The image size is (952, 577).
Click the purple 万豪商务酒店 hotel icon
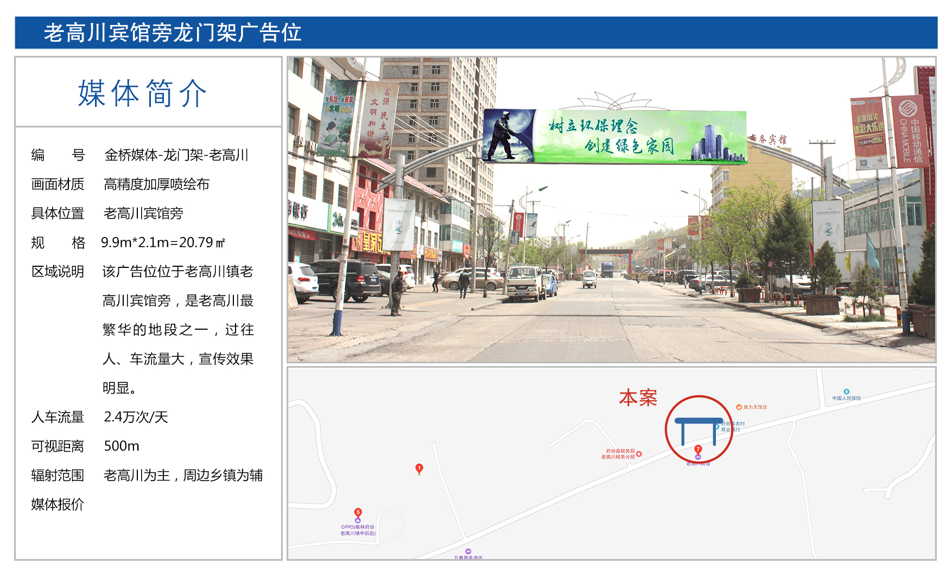tap(468, 552)
